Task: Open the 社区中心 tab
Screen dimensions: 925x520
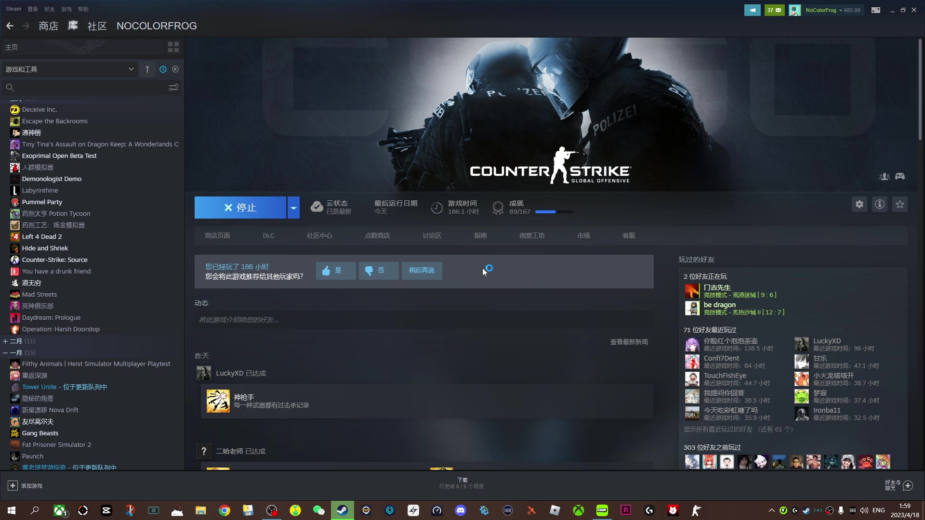Action: pos(319,236)
